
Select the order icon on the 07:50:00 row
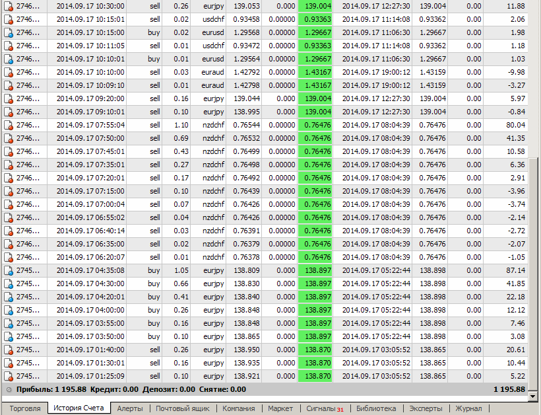coord(9,139)
